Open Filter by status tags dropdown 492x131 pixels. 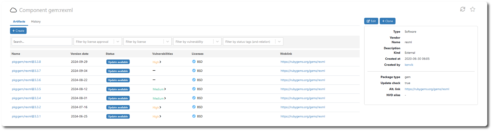[x=279, y=42]
